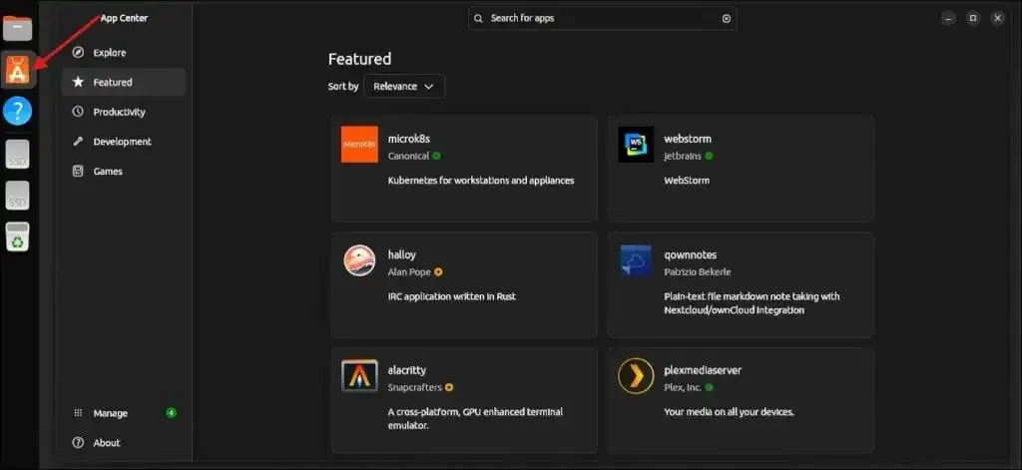Open the App Center icon in the dock

pos(18,70)
